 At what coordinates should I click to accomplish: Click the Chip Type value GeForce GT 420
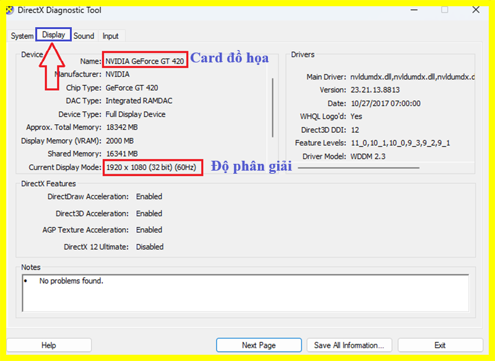132,88
